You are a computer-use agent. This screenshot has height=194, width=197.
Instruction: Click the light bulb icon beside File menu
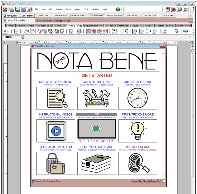coord(12,9)
